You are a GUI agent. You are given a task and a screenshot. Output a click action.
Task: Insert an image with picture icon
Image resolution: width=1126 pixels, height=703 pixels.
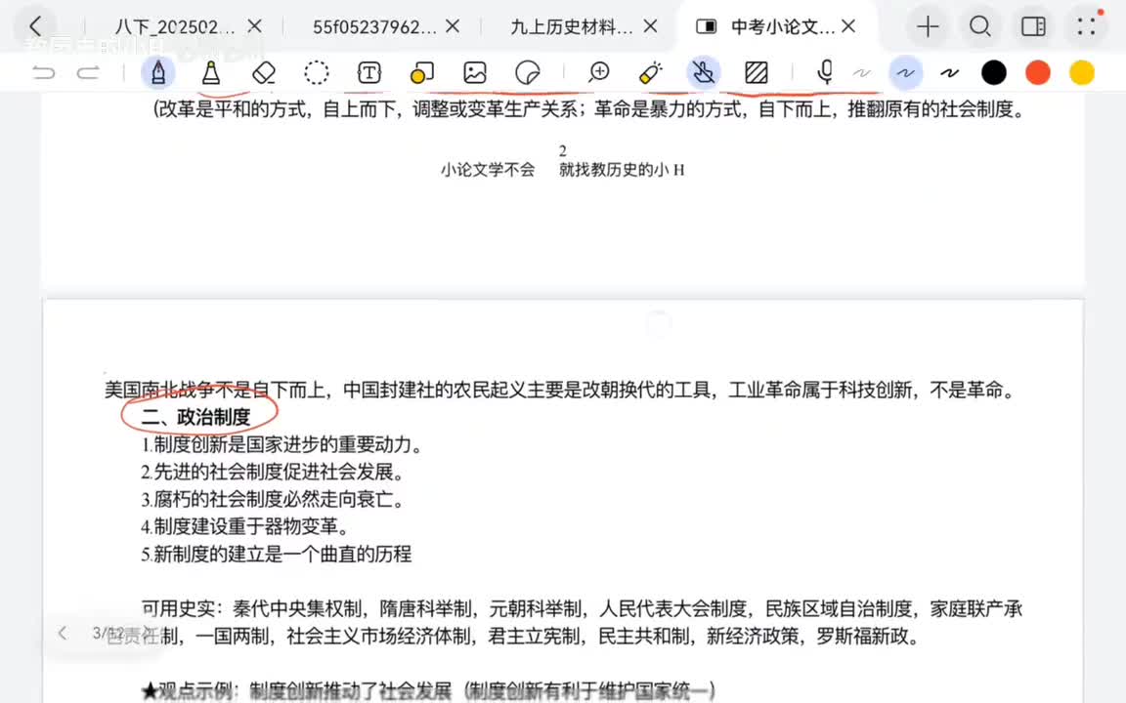pos(475,72)
